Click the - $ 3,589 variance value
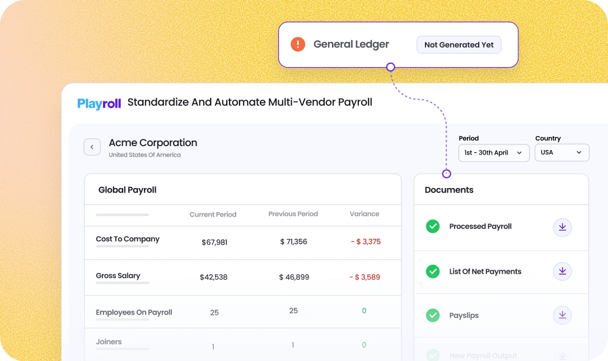The image size is (608, 361). pos(364,277)
